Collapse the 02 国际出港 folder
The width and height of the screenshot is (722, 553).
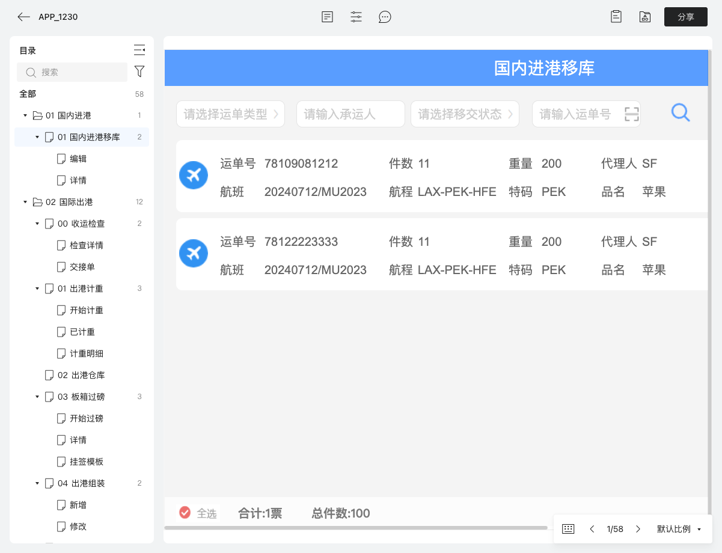pos(25,202)
